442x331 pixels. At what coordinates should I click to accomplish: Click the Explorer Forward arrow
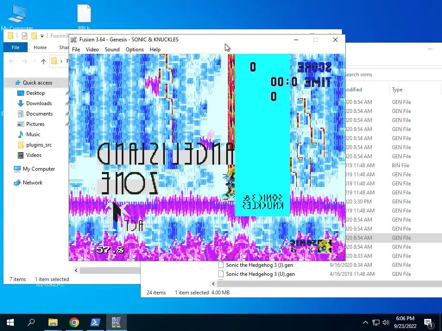pyautogui.click(x=25, y=61)
